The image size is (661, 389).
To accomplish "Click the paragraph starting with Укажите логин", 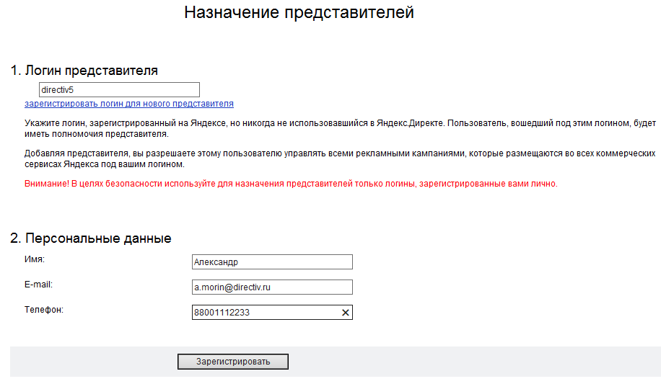I will (340, 128).
